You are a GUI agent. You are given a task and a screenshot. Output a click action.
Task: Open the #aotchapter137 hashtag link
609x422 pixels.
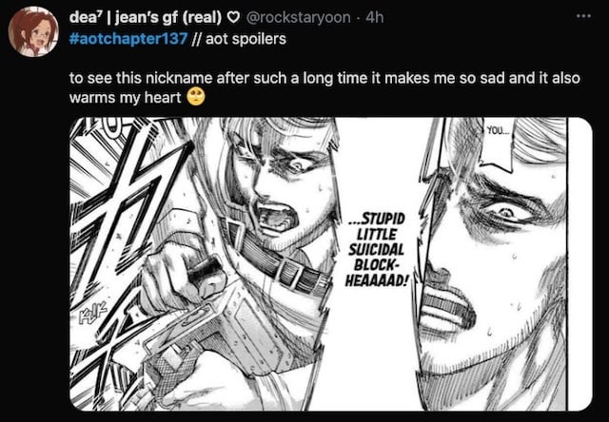point(128,39)
